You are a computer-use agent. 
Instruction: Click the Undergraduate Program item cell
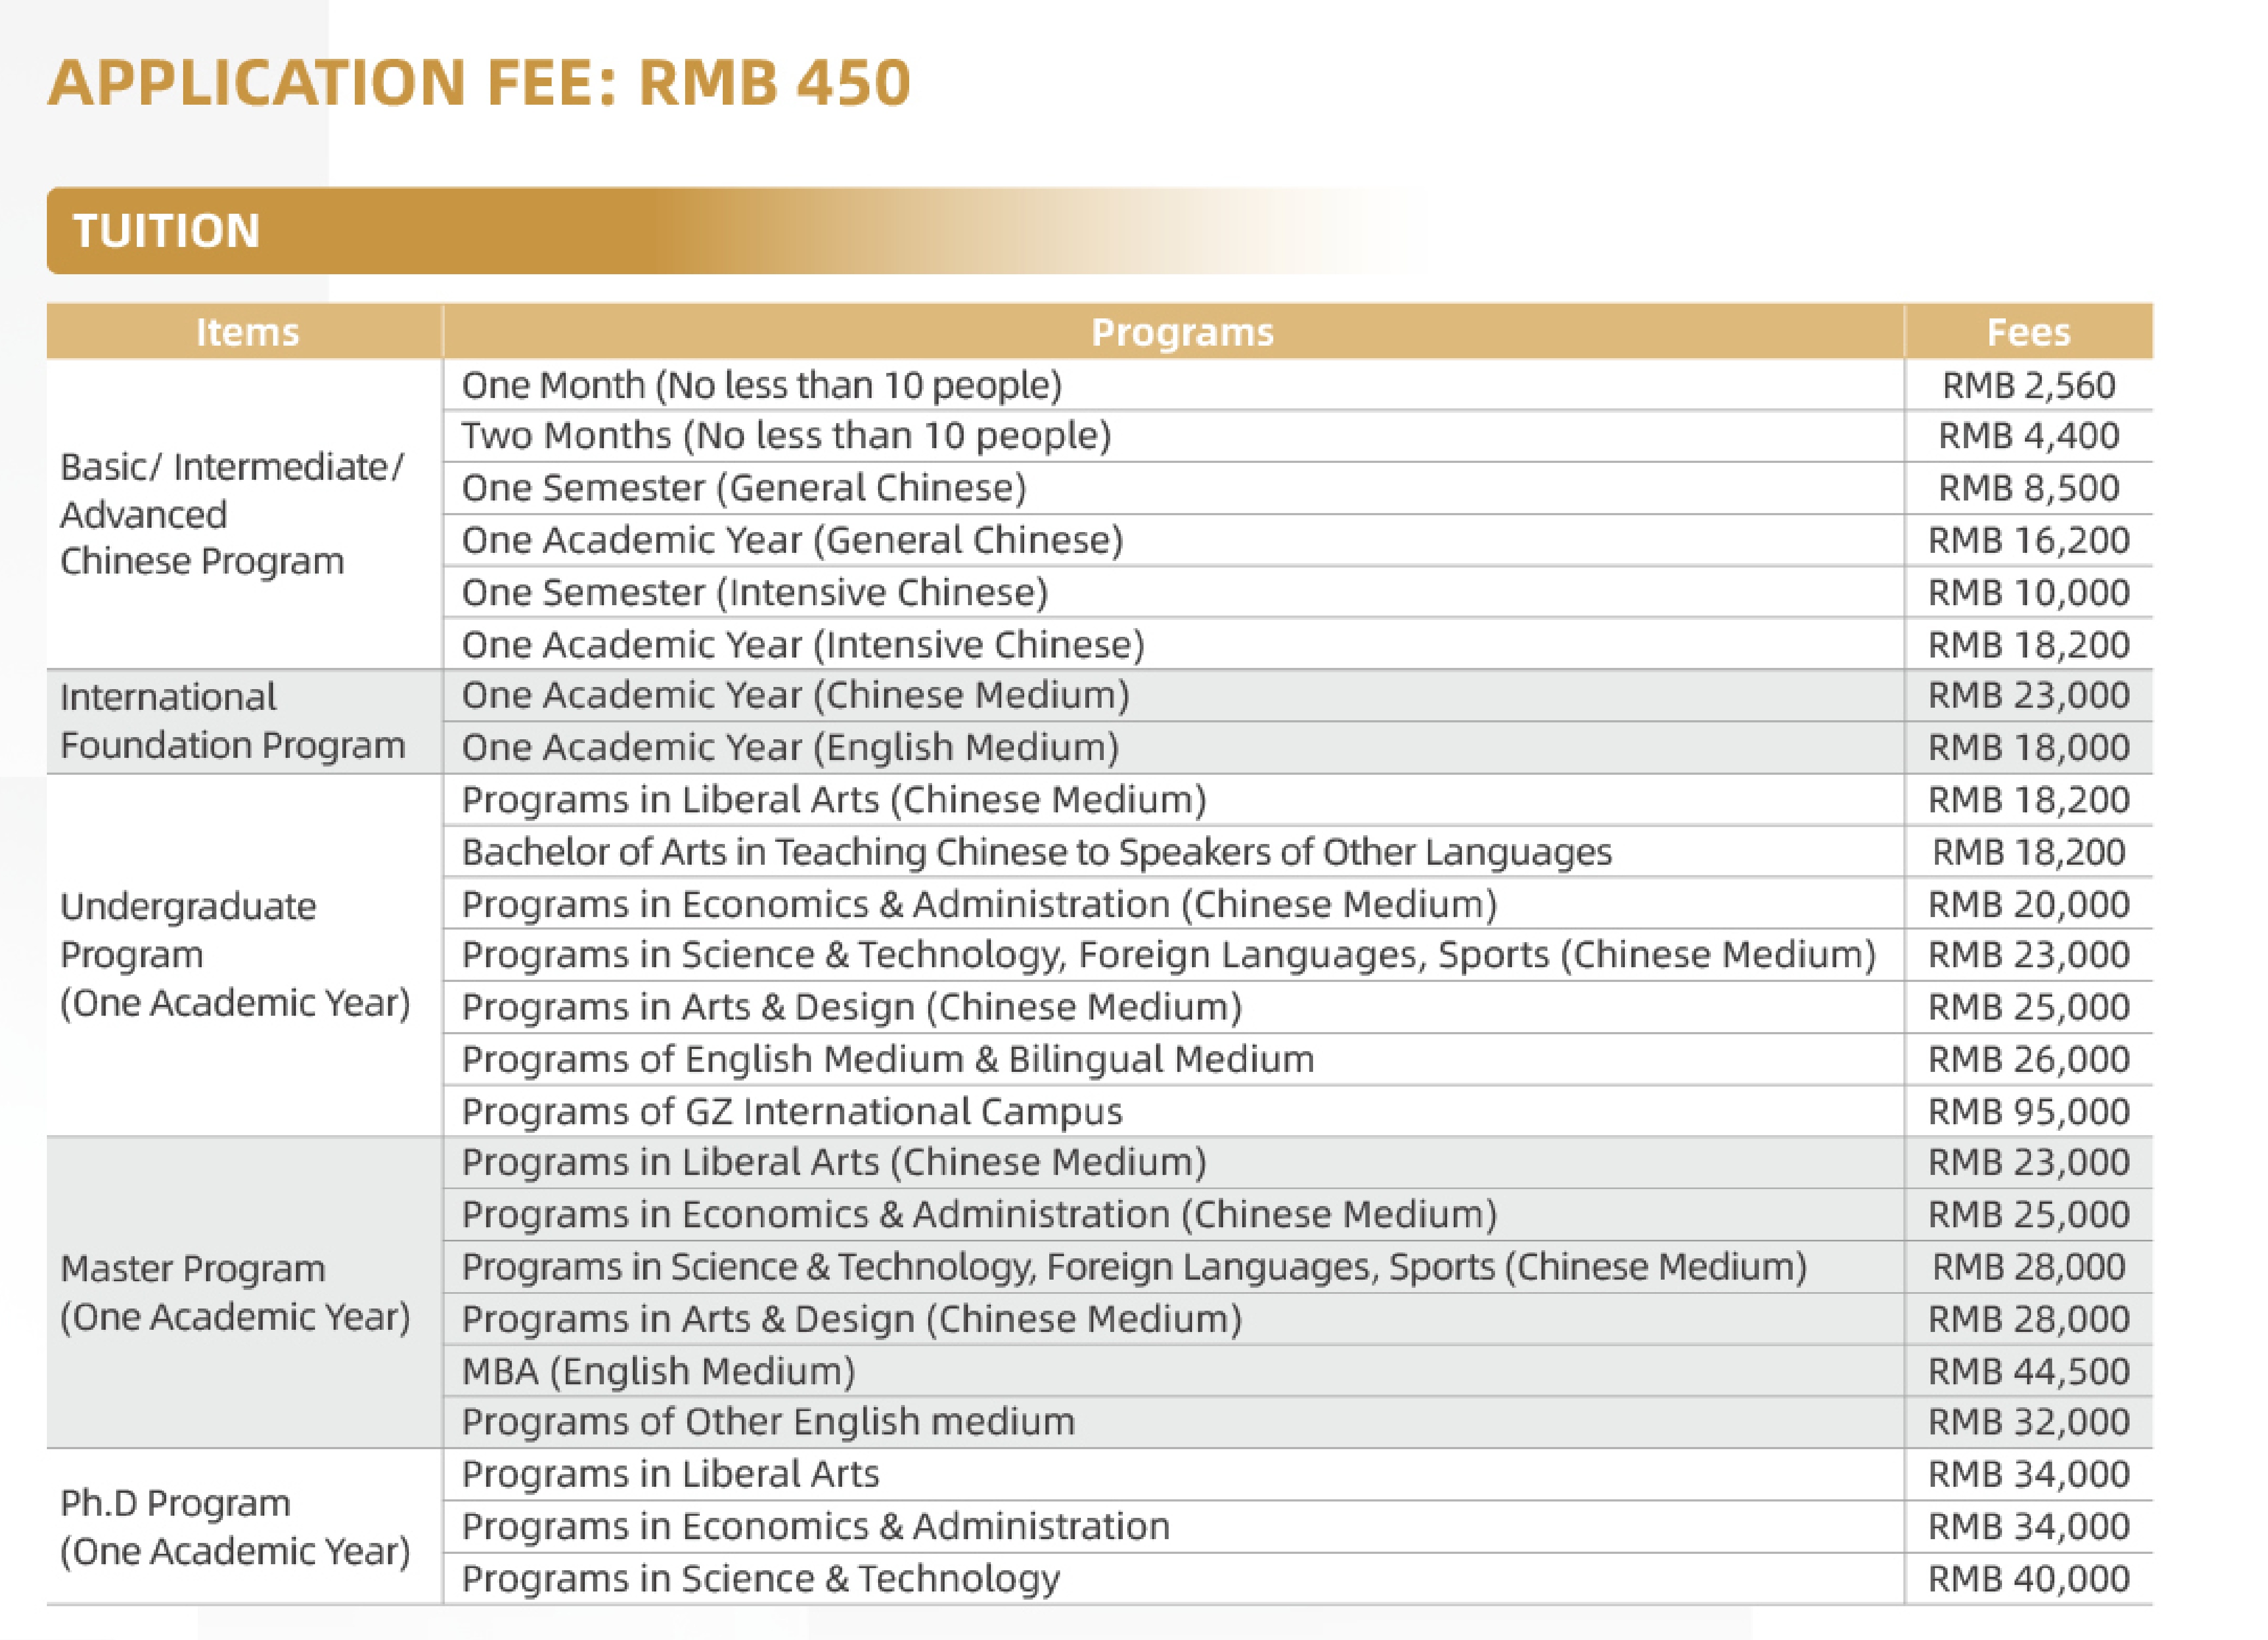235,954
